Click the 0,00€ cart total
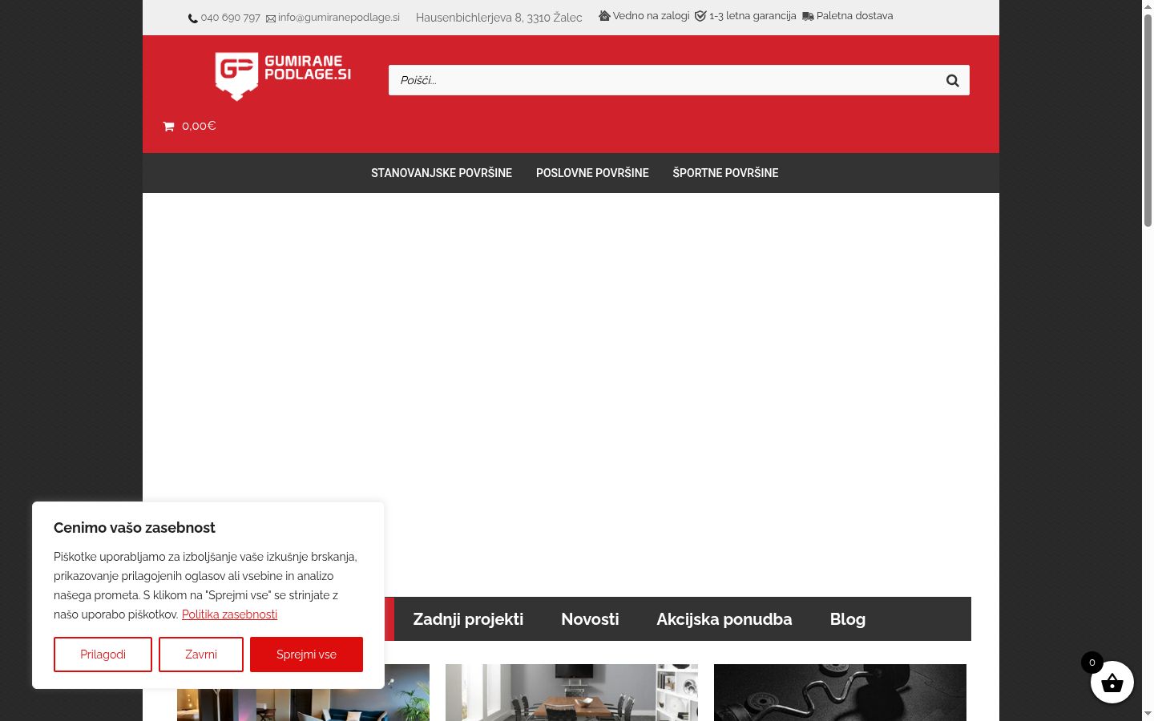This screenshot has height=721, width=1154. coord(199,126)
